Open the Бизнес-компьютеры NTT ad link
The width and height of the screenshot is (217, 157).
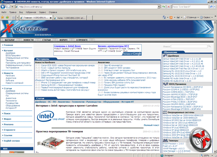[113, 46]
